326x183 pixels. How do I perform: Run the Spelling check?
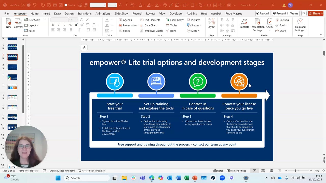pyautogui.click(x=282, y=20)
